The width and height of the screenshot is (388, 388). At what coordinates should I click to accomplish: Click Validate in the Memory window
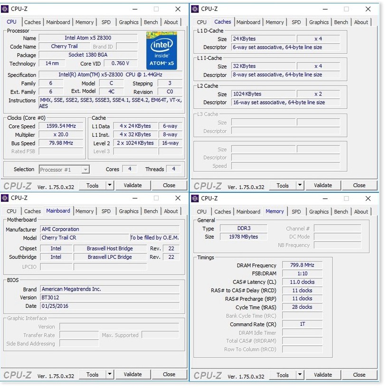click(323, 375)
